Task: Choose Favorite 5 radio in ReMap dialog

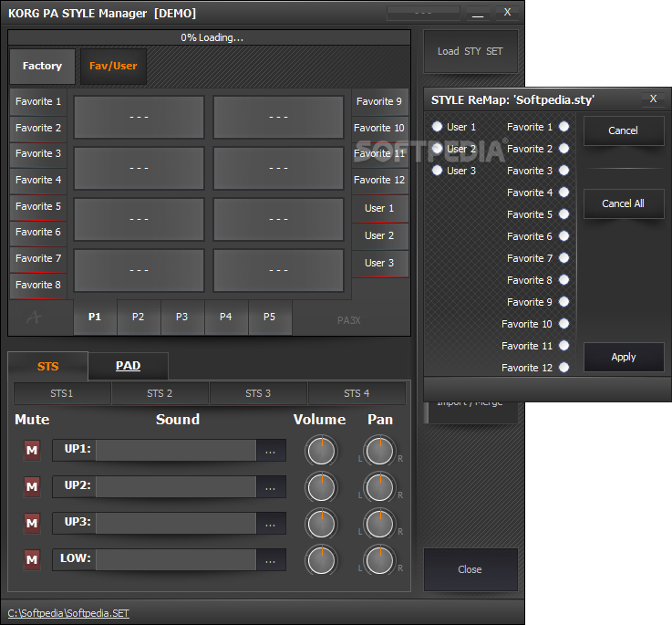Action: click(564, 214)
